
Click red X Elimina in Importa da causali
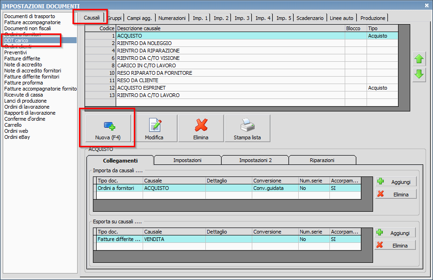tap(396, 194)
